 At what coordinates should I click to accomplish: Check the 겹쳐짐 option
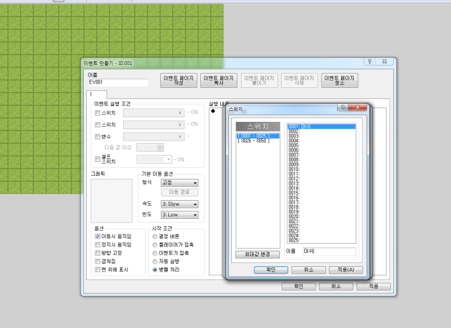coord(98,261)
